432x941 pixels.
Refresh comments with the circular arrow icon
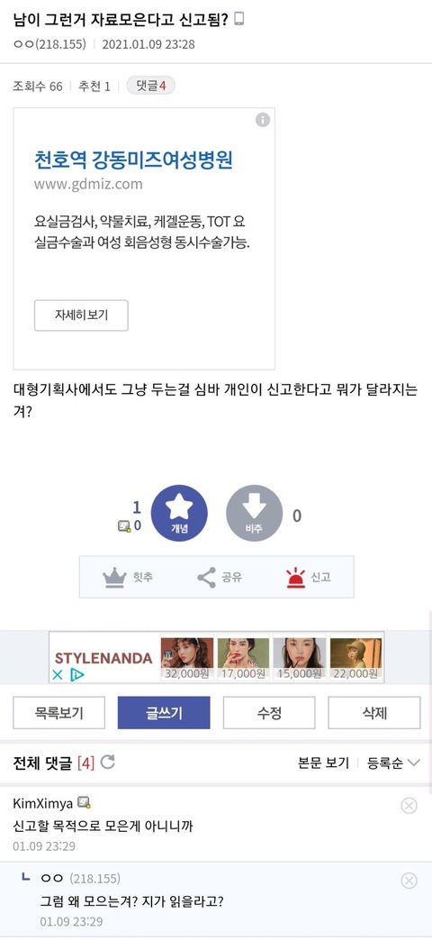[107, 763]
